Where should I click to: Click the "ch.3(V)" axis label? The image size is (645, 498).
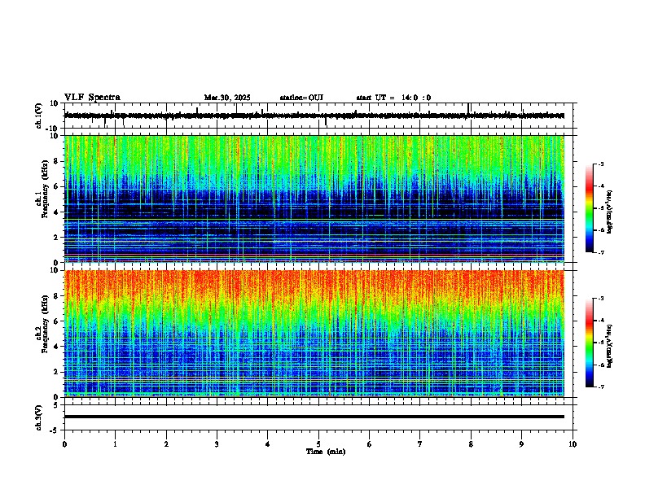pos(38,417)
